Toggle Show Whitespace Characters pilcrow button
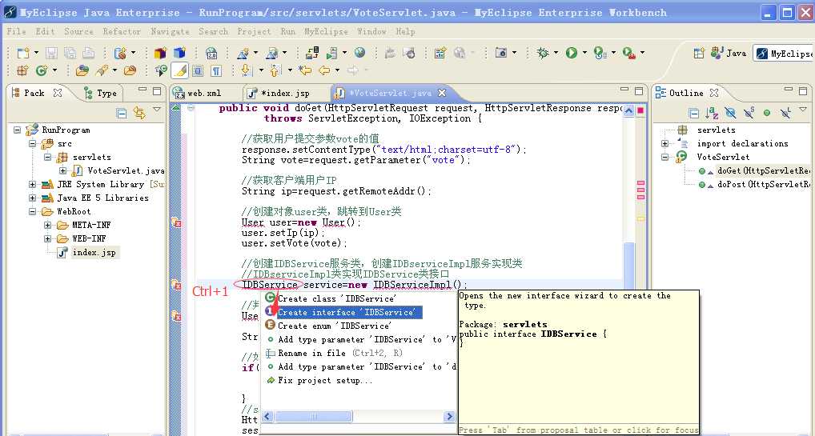Screen dimensions: 815x436 coord(215,70)
